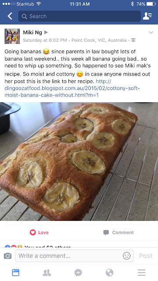This screenshot has width=158, height=281.
Task: Open friend requests icon in header
Action: [147, 16]
